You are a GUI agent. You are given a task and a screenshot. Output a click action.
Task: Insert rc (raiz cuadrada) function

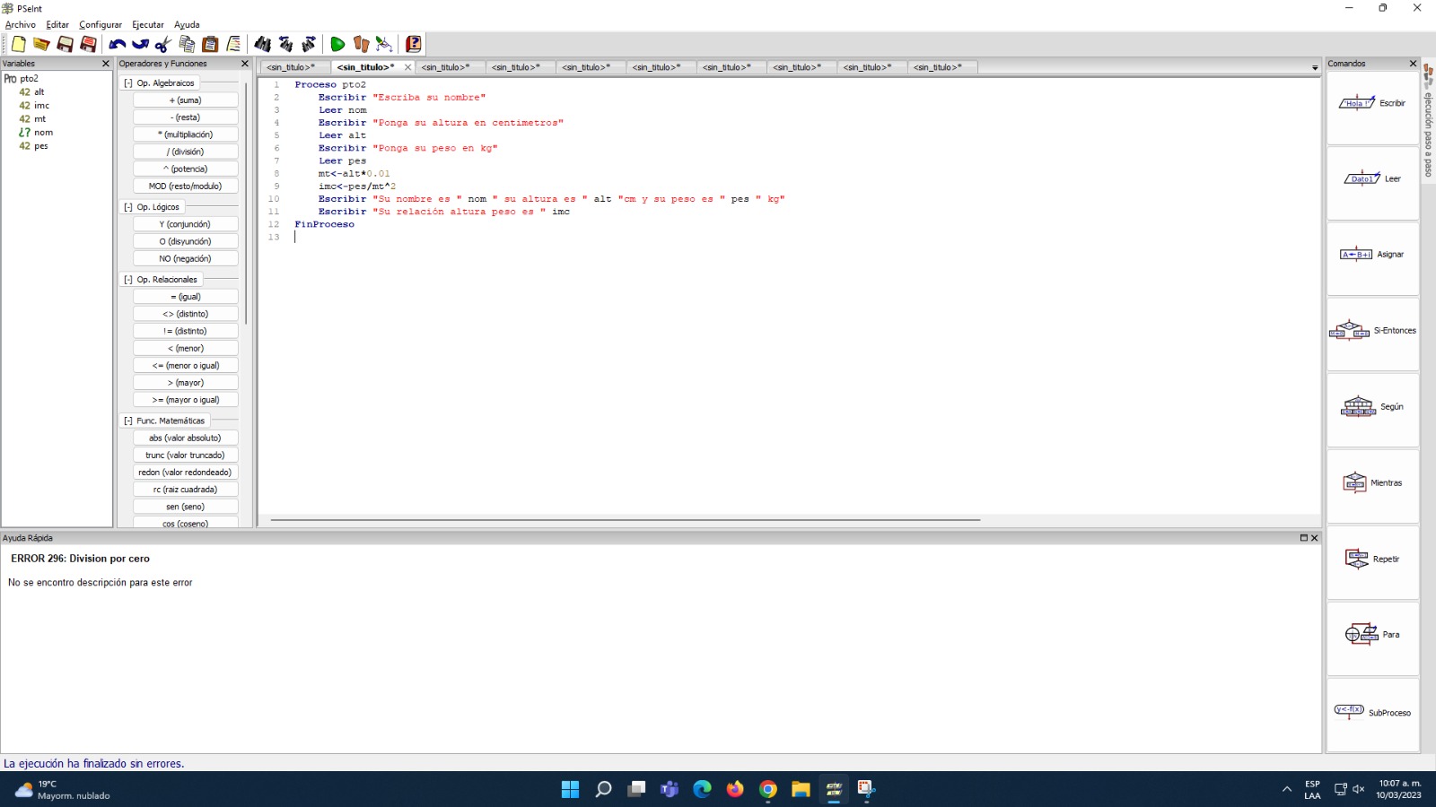click(186, 490)
